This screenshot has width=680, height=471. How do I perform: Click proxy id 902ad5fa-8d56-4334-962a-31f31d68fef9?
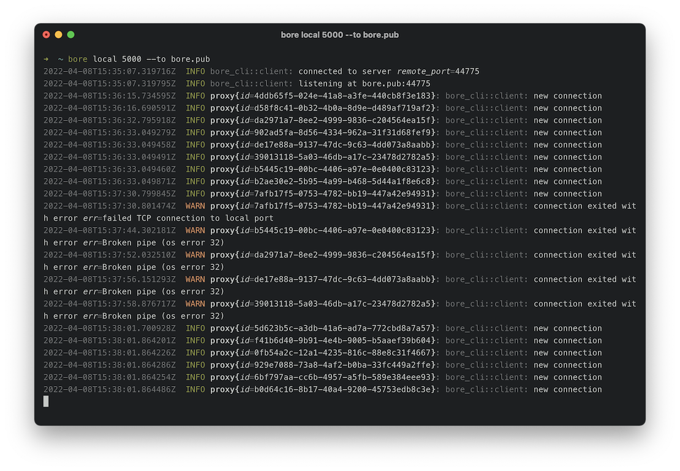coord(343,133)
